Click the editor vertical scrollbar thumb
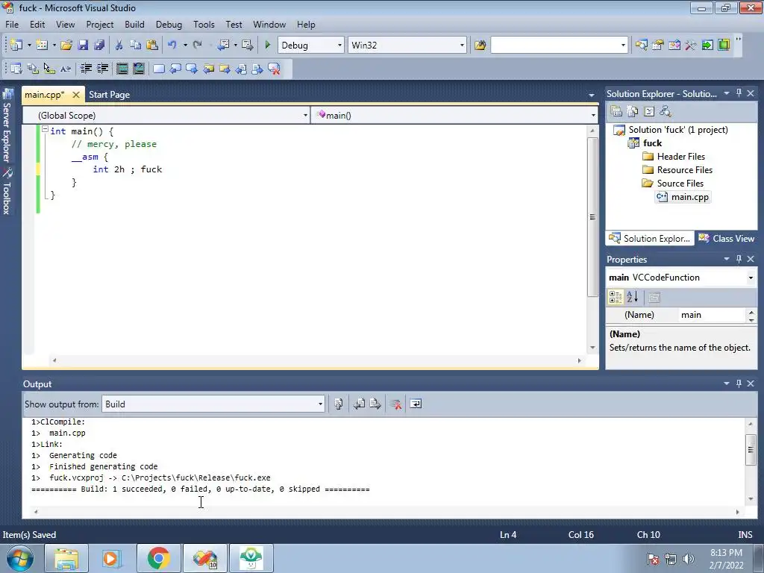Screen dimensions: 764x573 (592, 217)
